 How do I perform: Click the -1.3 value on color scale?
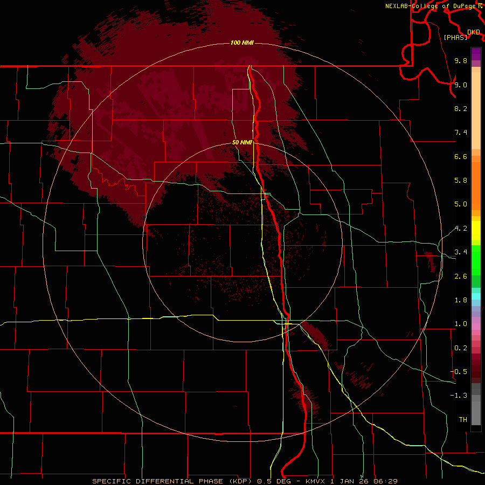tap(459, 396)
